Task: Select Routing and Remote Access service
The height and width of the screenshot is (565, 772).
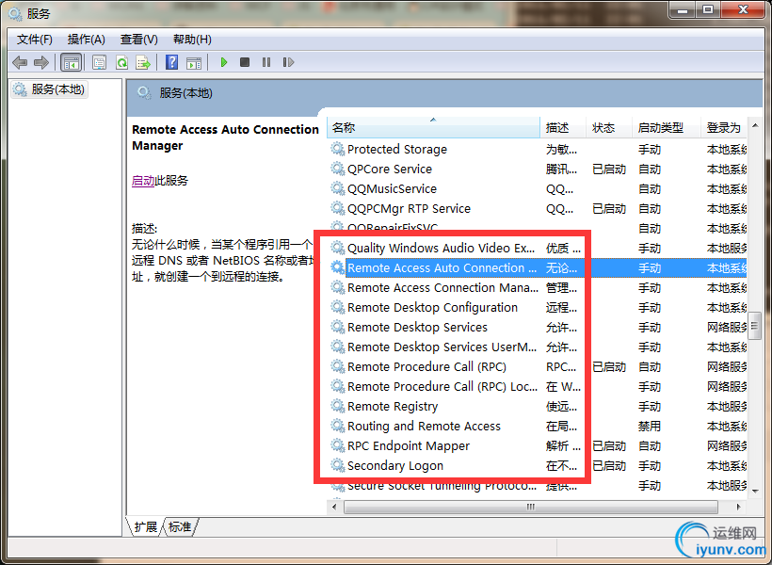Action: pyautogui.click(x=538, y=426)
